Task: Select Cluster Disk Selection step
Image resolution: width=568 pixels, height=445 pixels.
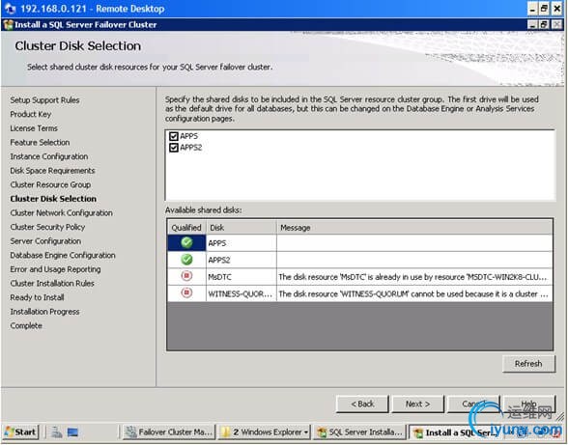Action: (x=53, y=199)
